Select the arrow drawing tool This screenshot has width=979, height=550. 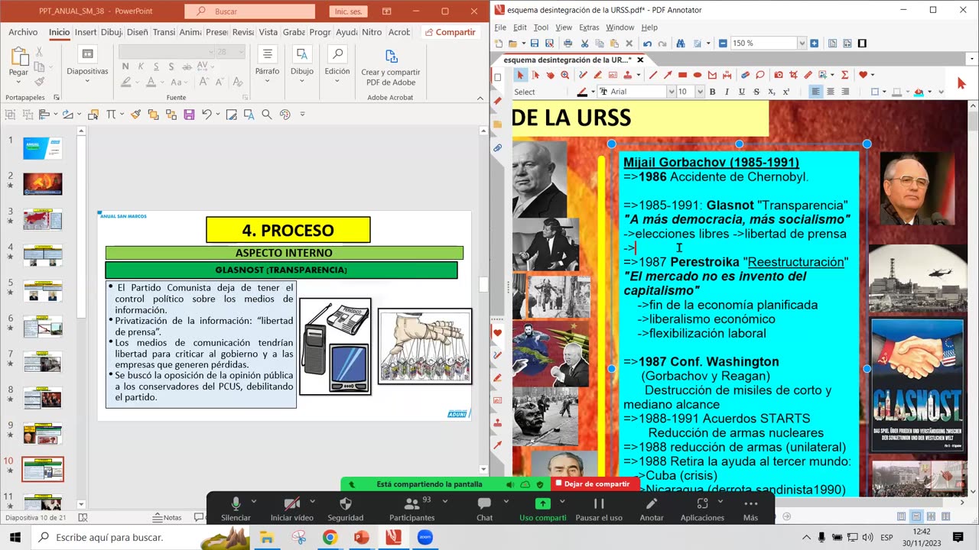point(668,75)
